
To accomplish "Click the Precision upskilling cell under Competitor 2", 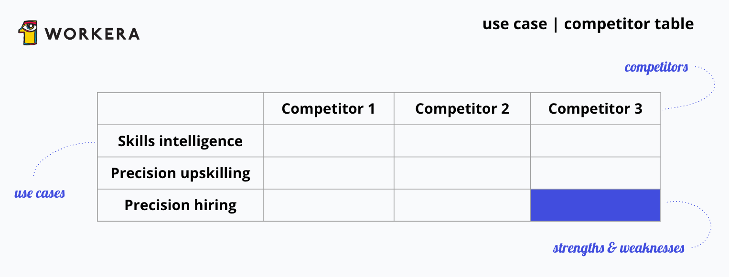I will pyautogui.click(x=462, y=173).
